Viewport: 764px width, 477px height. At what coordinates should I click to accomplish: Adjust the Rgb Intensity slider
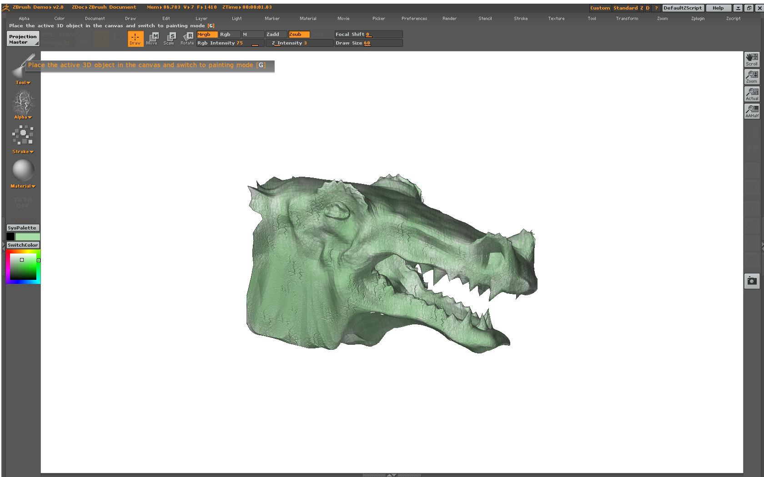coord(230,43)
